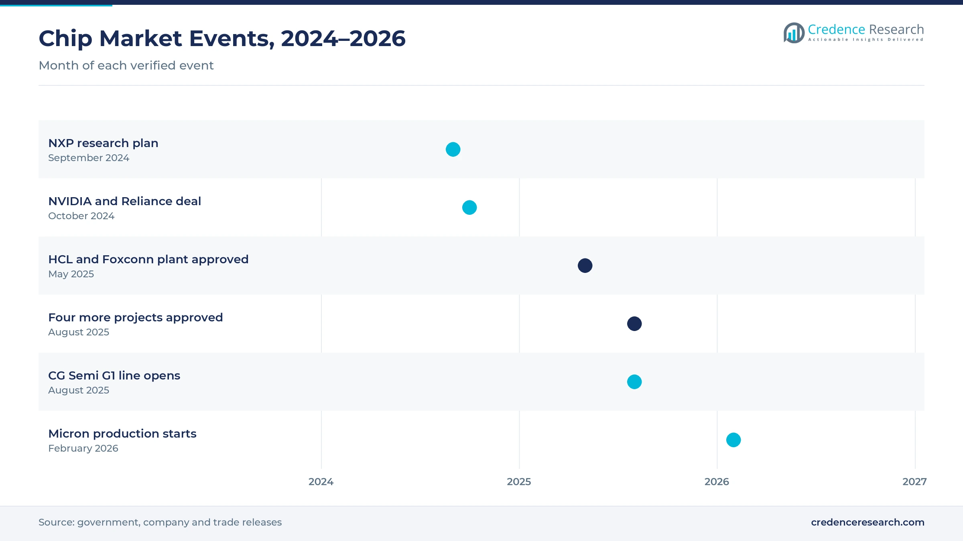Screen dimensions: 963x541
Task: Select the NVIDIA and Reliance deal dot
Action: (x=469, y=208)
